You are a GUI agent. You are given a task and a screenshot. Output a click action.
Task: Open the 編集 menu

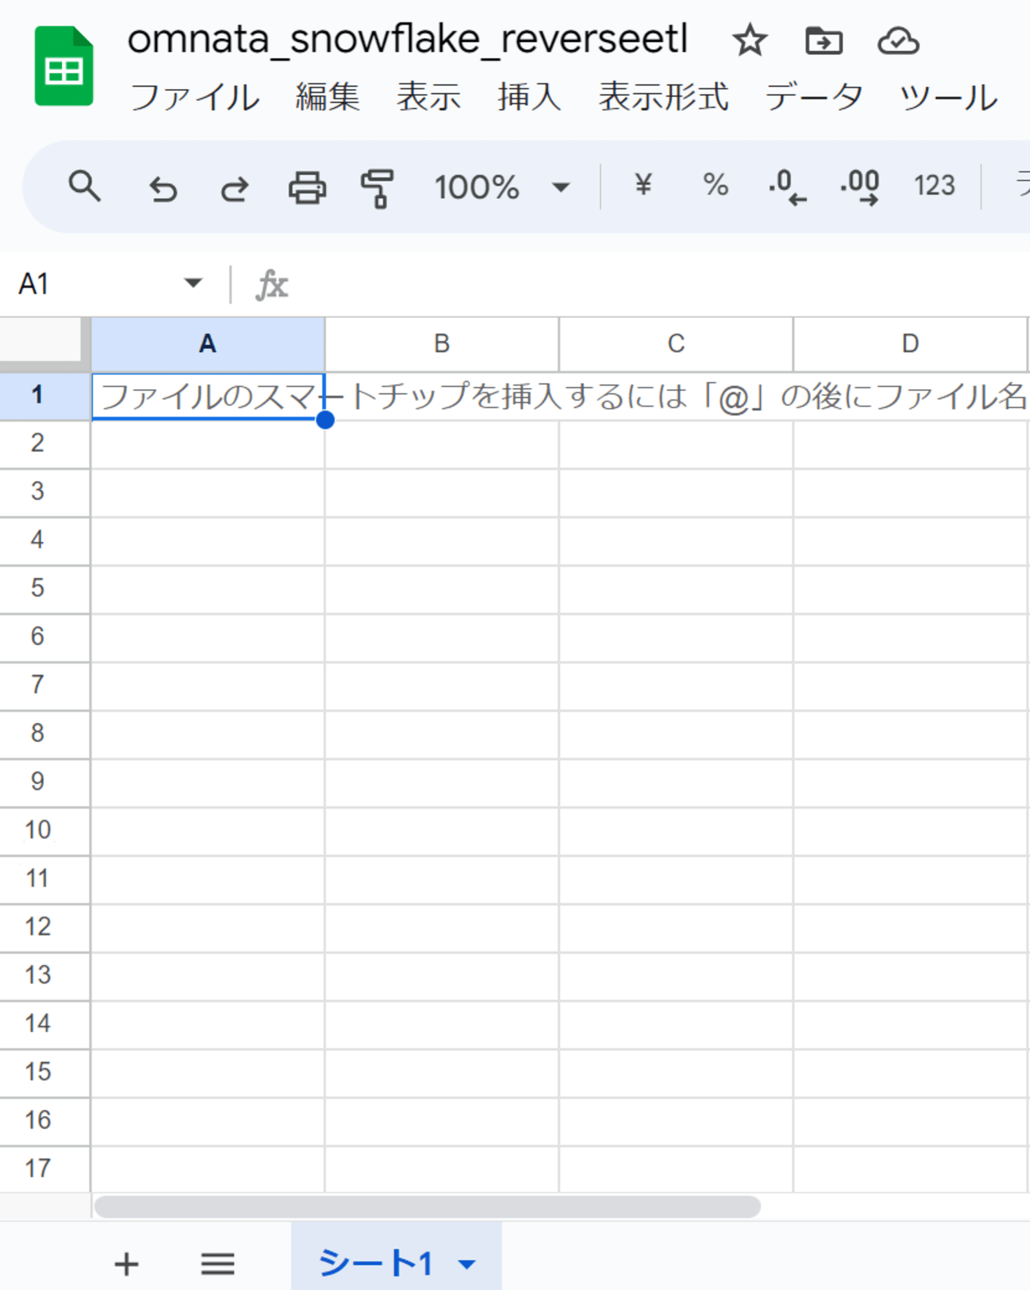pyautogui.click(x=327, y=97)
